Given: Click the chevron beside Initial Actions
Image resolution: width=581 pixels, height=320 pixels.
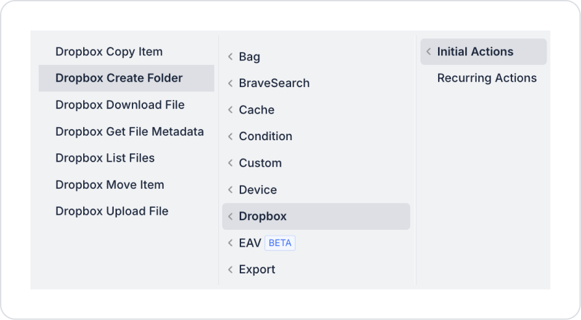Looking at the screenshot, I should point(428,52).
